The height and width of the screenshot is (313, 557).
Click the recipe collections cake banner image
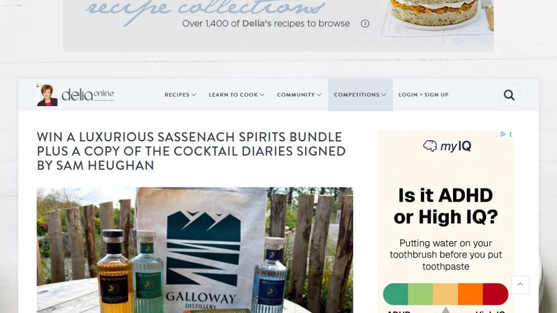tap(436, 19)
